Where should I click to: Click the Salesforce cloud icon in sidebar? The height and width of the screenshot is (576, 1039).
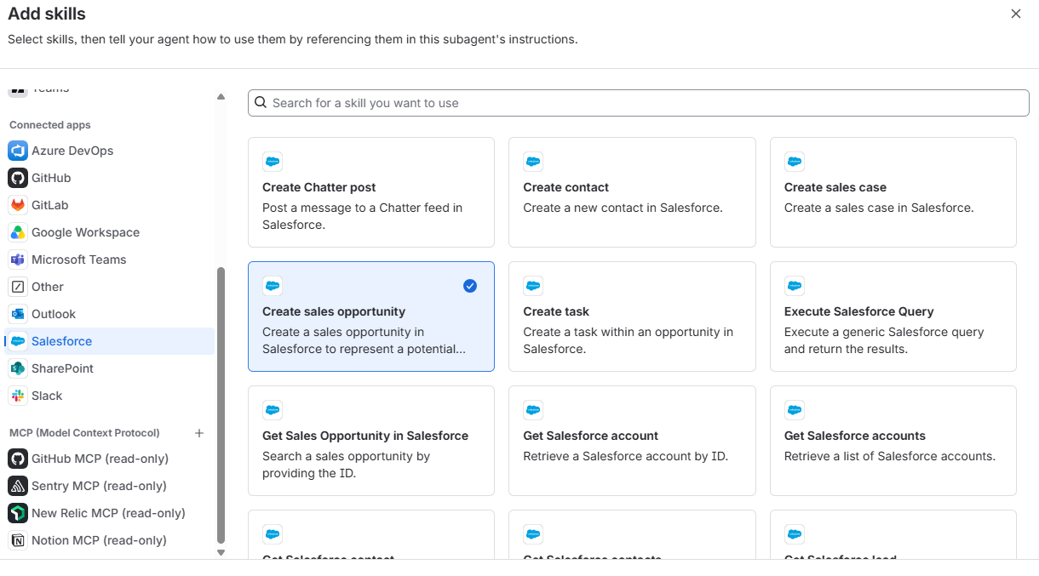pyautogui.click(x=18, y=341)
